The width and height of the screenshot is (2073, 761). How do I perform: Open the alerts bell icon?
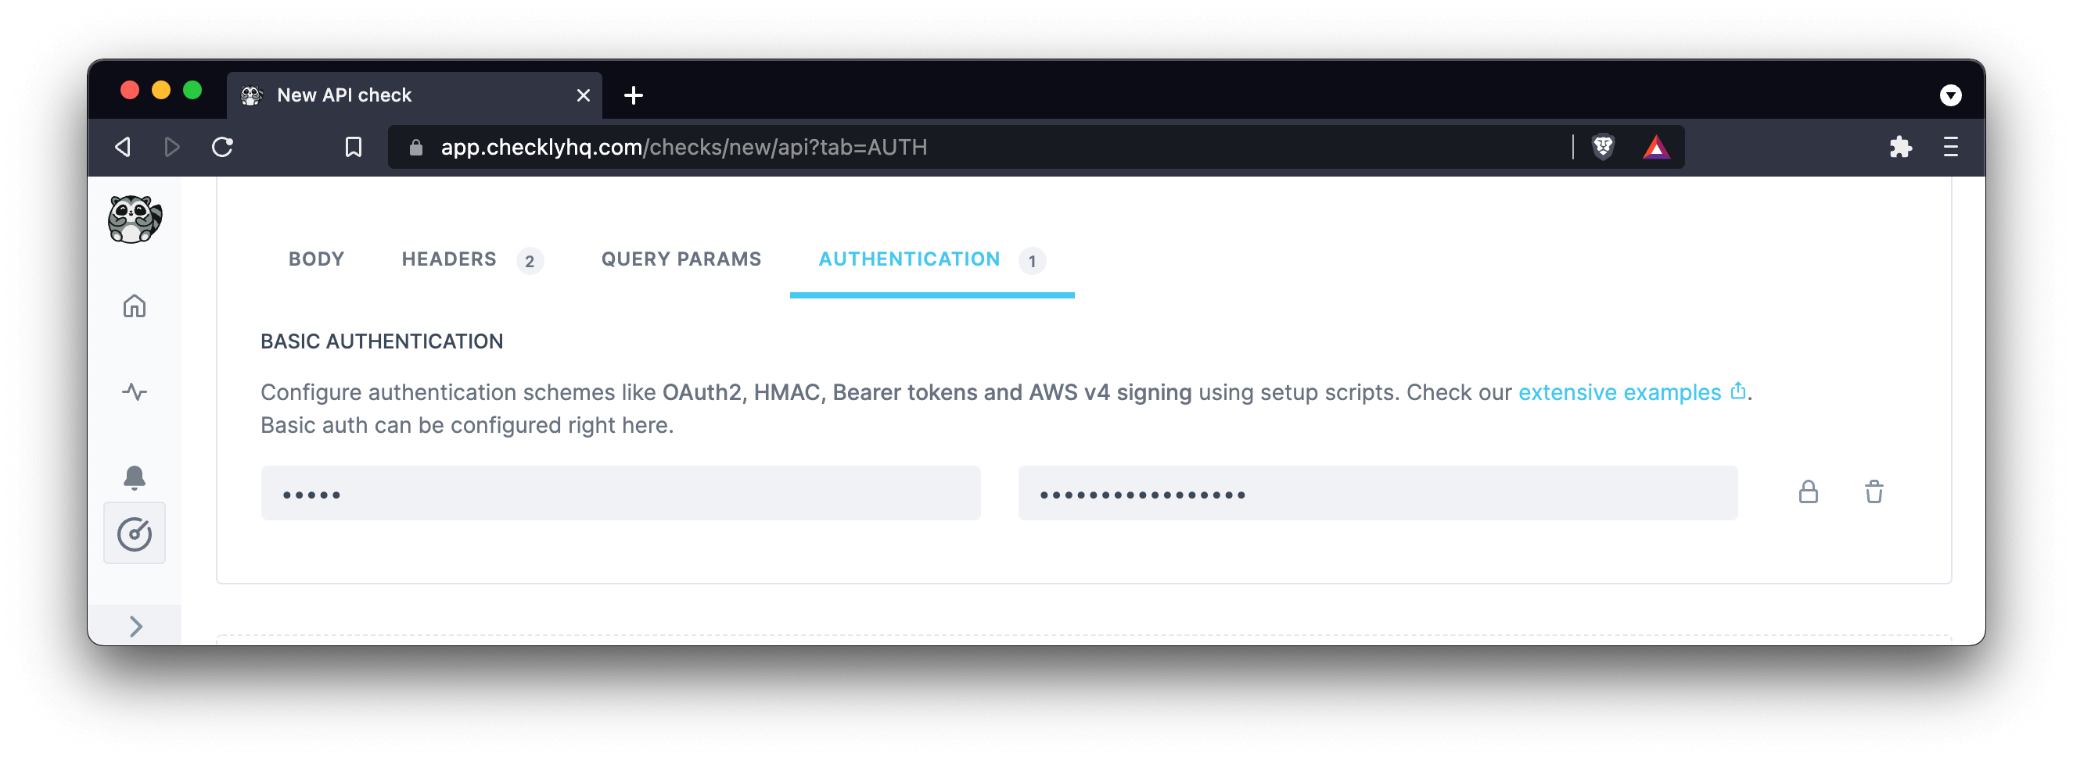point(135,477)
